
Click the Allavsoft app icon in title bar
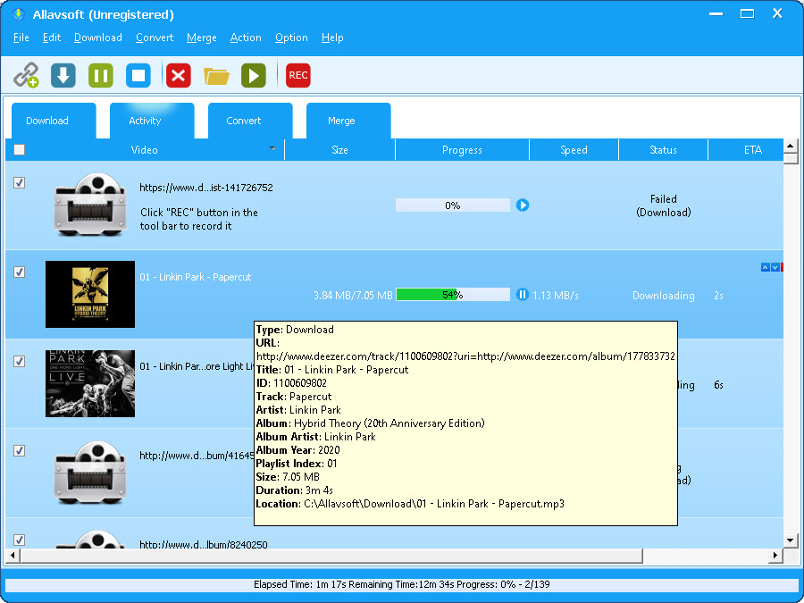click(x=19, y=14)
